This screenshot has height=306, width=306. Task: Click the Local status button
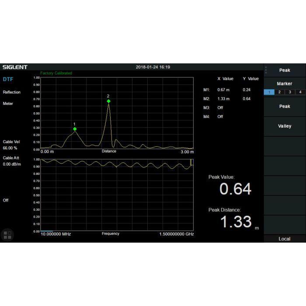(x=285, y=239)
